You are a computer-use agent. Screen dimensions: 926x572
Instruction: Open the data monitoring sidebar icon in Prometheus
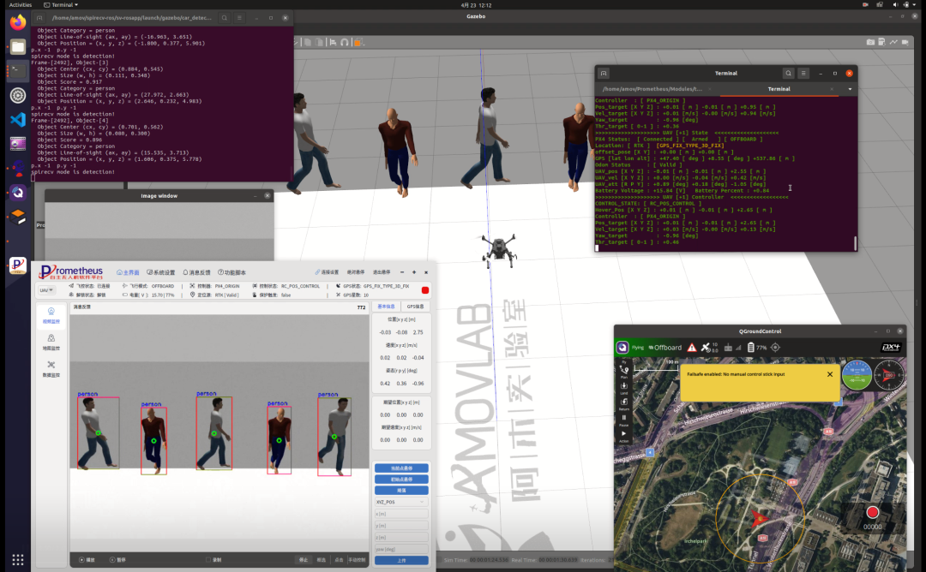pyautogui.click(x=51, y=368)
